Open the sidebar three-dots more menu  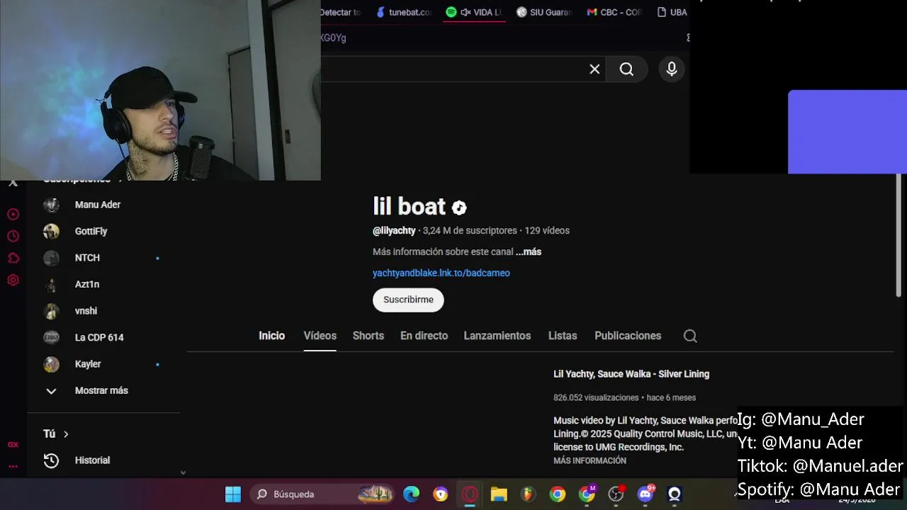[13, 466]
